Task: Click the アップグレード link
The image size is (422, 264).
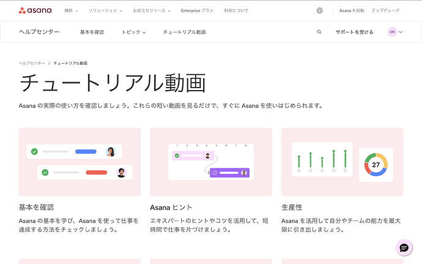Action: [385, 10]
